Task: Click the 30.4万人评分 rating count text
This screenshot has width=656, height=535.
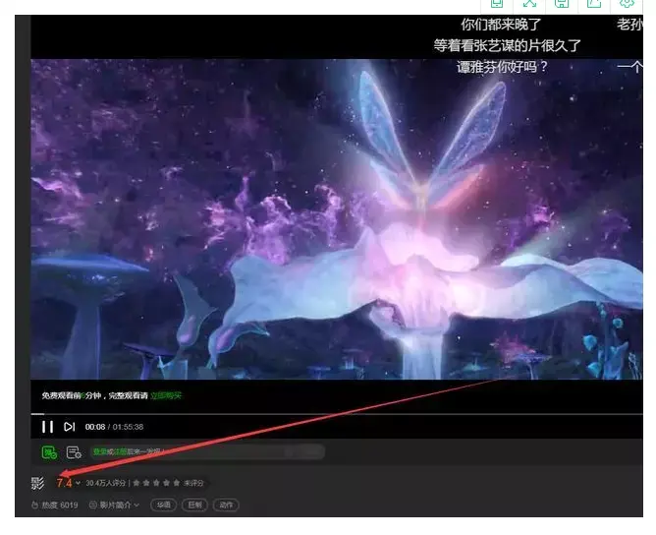Action: click(105, 483)
